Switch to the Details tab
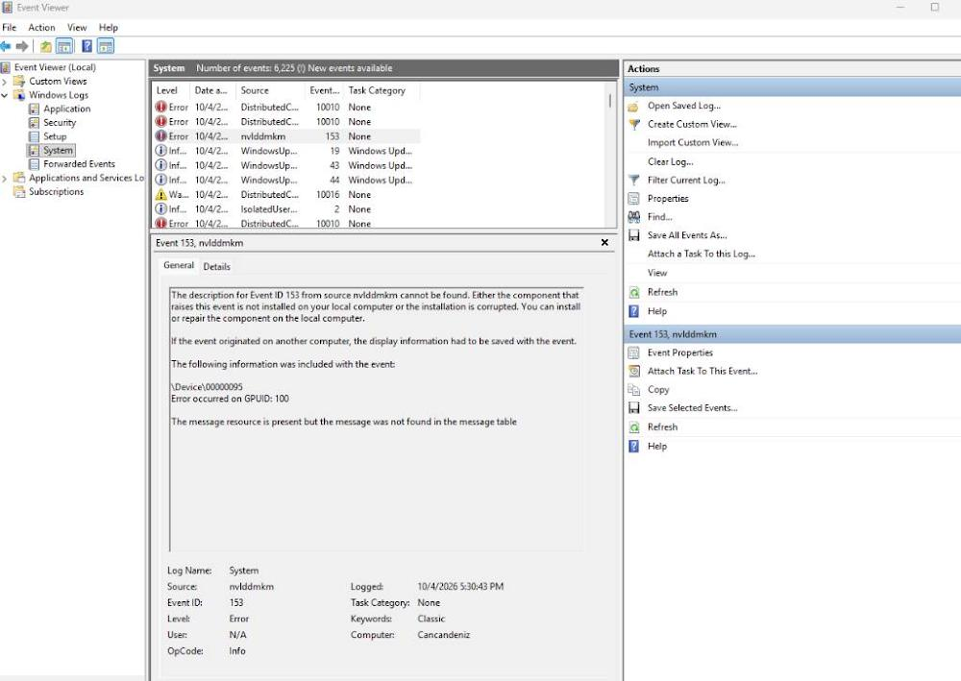Viewport: 961px width, 681px height. [x=217, y=266]
